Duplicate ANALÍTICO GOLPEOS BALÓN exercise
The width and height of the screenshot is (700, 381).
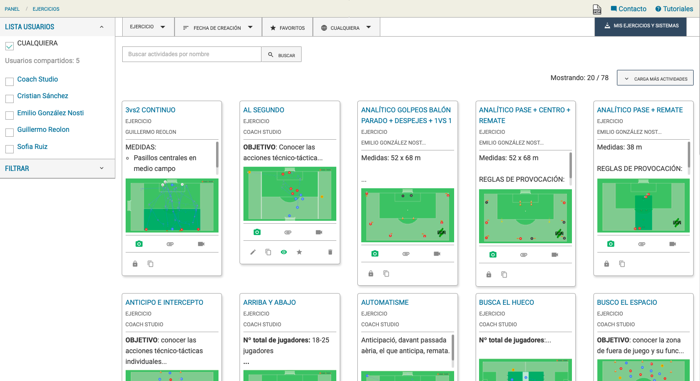(x=386, y=274)
